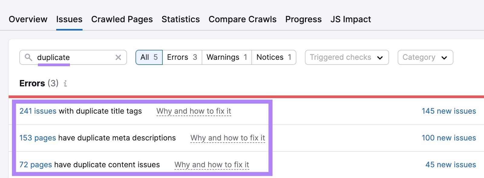Image resolution: width=484 pixels, height=178 pixels.
Task: Click the Errors info icon
Action: tap(65, 84)
